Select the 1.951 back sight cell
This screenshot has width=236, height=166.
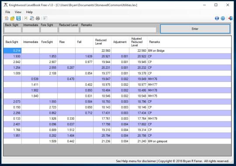[12, 135]
